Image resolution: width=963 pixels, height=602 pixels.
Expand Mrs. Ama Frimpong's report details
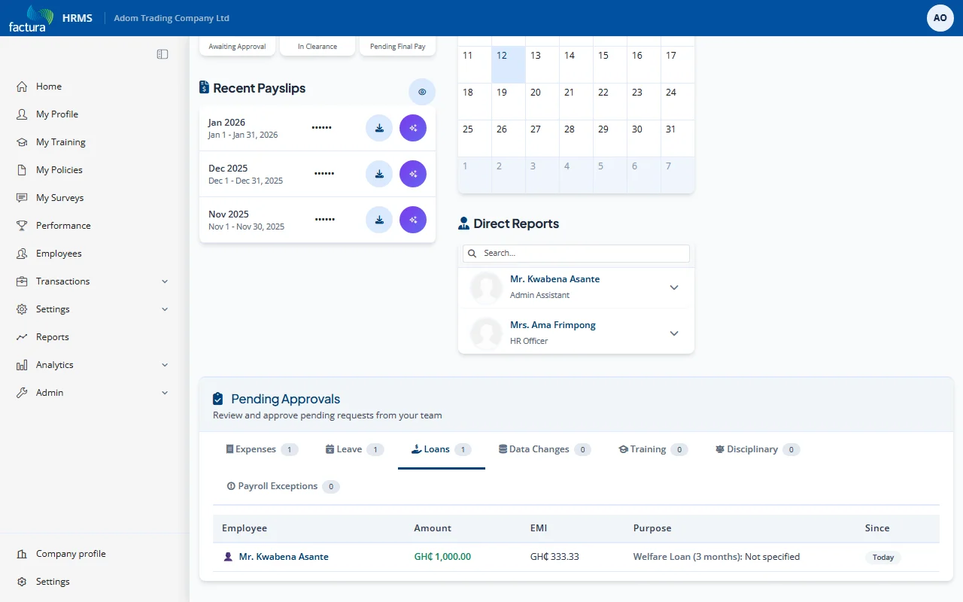point(674,333)
